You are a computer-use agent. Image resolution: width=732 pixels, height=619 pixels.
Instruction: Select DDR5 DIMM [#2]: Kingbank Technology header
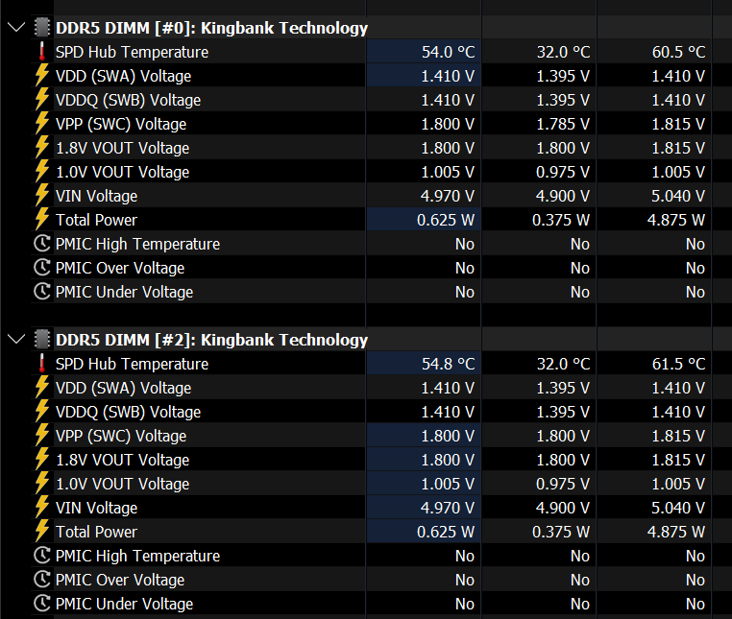212,340
